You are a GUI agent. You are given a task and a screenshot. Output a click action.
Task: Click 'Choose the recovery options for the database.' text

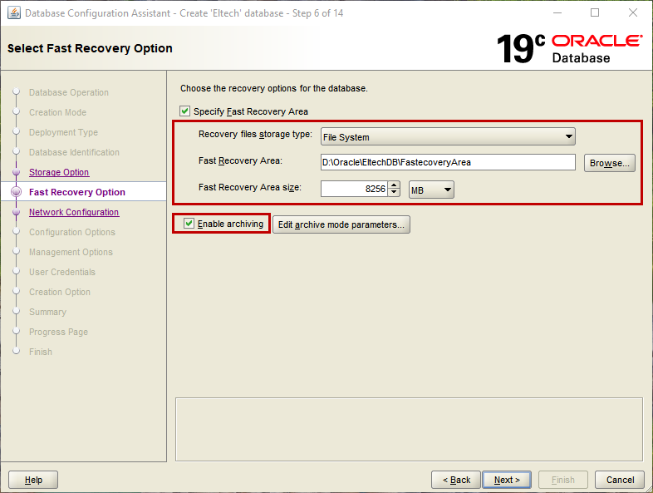coord(273,88)
